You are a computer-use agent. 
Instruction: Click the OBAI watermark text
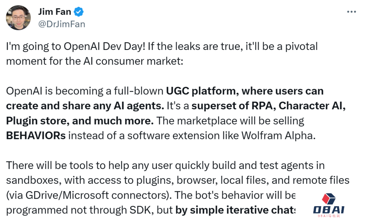[x=328, y=211]
